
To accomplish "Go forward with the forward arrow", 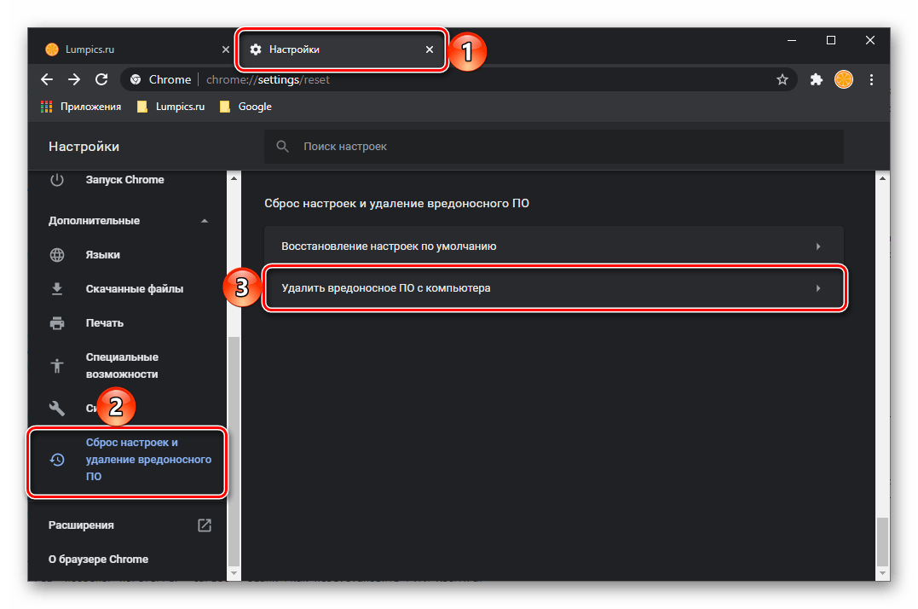I will point(74,79).
